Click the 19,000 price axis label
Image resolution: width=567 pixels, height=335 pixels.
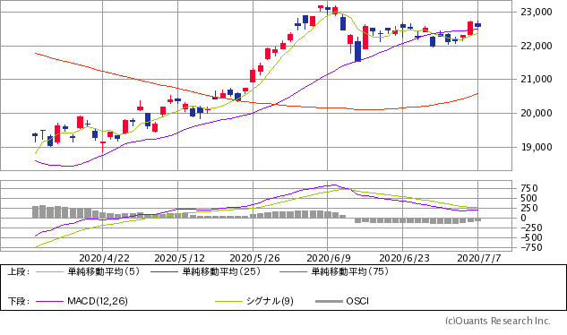[x=537, y=147]
